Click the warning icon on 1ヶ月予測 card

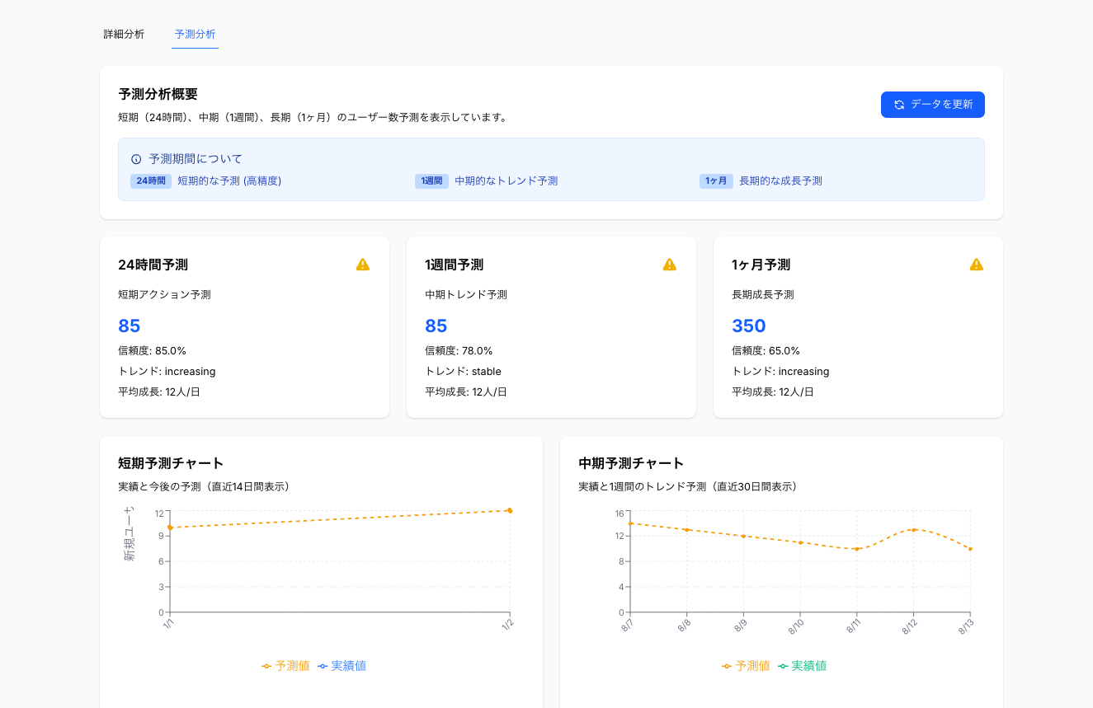tap(977, 265)
